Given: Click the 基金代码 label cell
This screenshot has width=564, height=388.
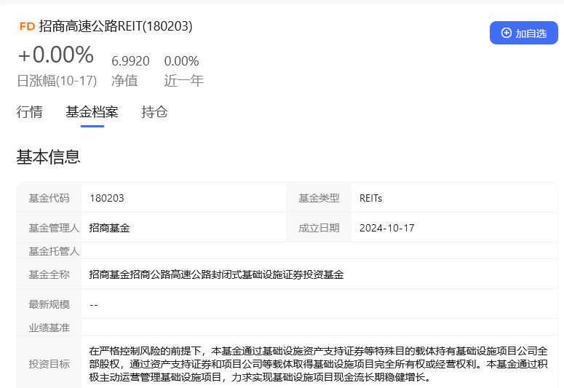Looking at the screenshot, I should click(49, 197).
